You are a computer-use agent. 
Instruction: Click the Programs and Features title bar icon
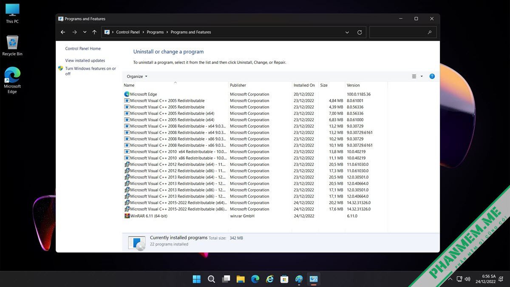click(61, 19)
